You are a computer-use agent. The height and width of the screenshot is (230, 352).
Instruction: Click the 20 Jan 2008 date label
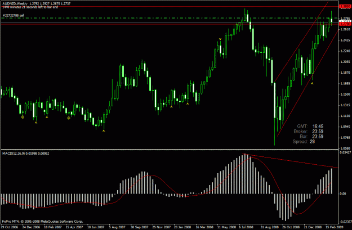point(182,227)
